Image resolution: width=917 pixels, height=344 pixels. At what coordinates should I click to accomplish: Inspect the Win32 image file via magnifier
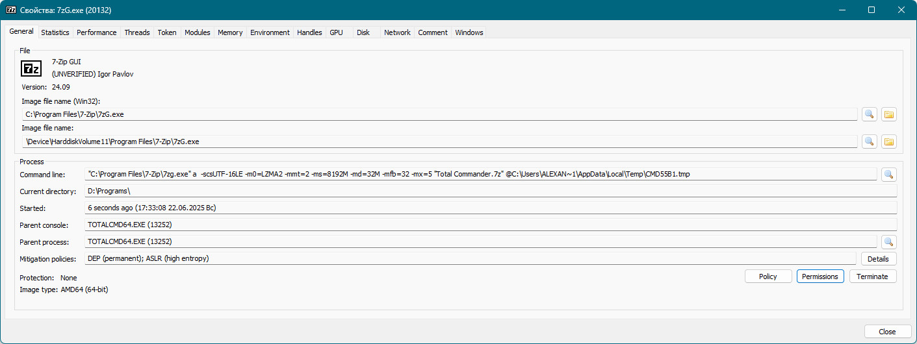pos(869,114)
